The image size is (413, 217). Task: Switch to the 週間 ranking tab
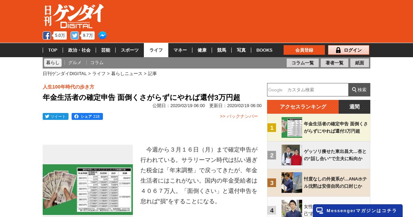(354, 107)
